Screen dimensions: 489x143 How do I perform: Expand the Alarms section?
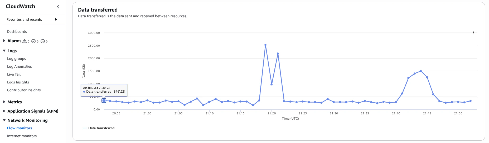tap(4, 41)
